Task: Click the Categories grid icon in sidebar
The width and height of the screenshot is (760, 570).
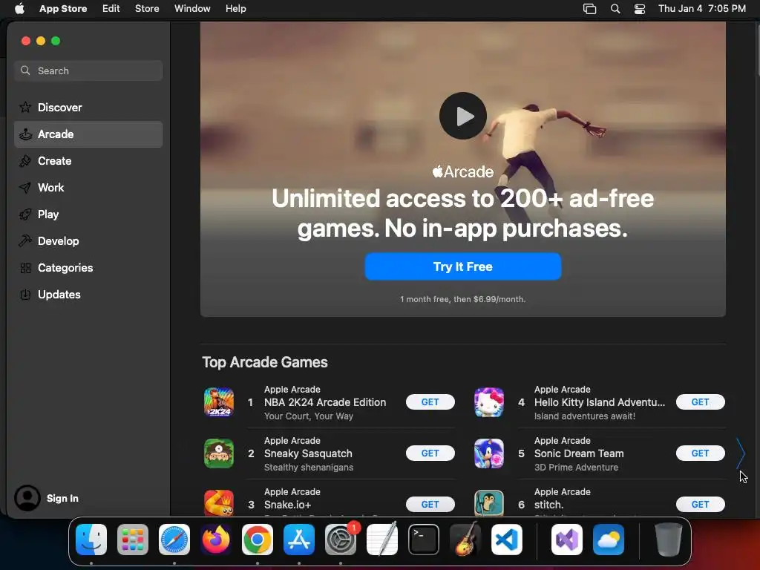Action: 25,267
